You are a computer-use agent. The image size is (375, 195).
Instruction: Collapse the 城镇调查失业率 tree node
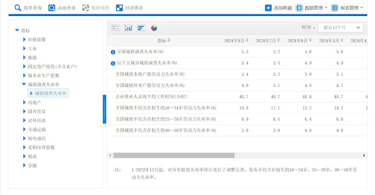24,85
